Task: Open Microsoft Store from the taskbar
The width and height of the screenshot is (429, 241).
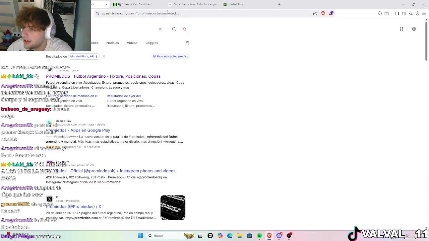Action: pyautogui.click(x=249, y=236)
